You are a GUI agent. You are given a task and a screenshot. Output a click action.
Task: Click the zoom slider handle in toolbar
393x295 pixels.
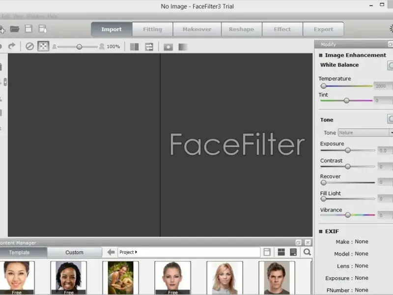pos(79,47)
